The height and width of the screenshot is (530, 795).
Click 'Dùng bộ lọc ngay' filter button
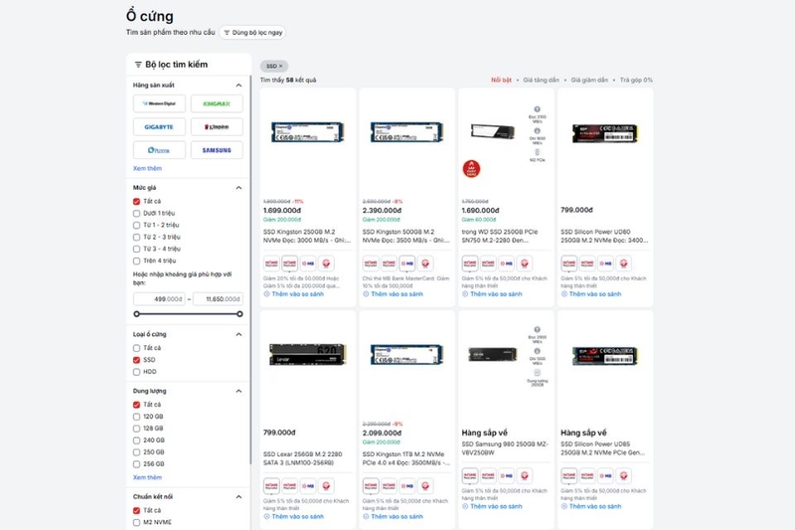(252, 33)
